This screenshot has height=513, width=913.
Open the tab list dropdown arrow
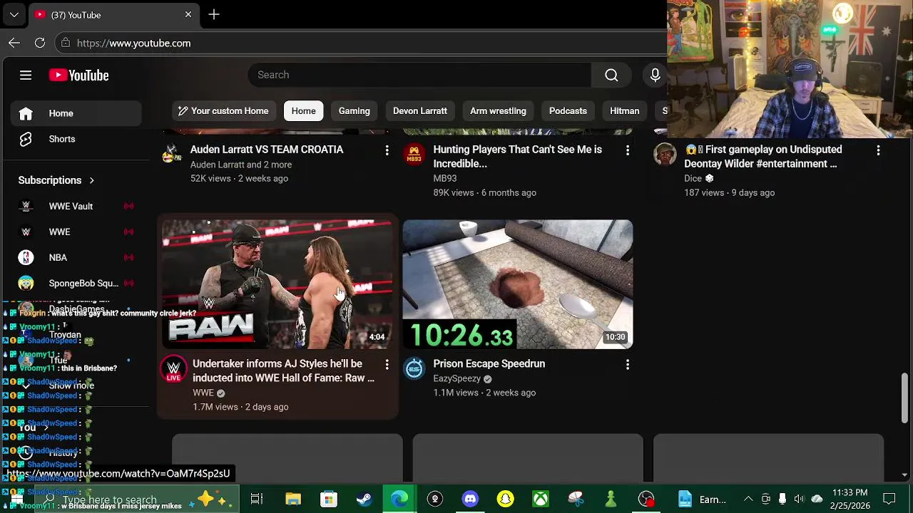14,14
